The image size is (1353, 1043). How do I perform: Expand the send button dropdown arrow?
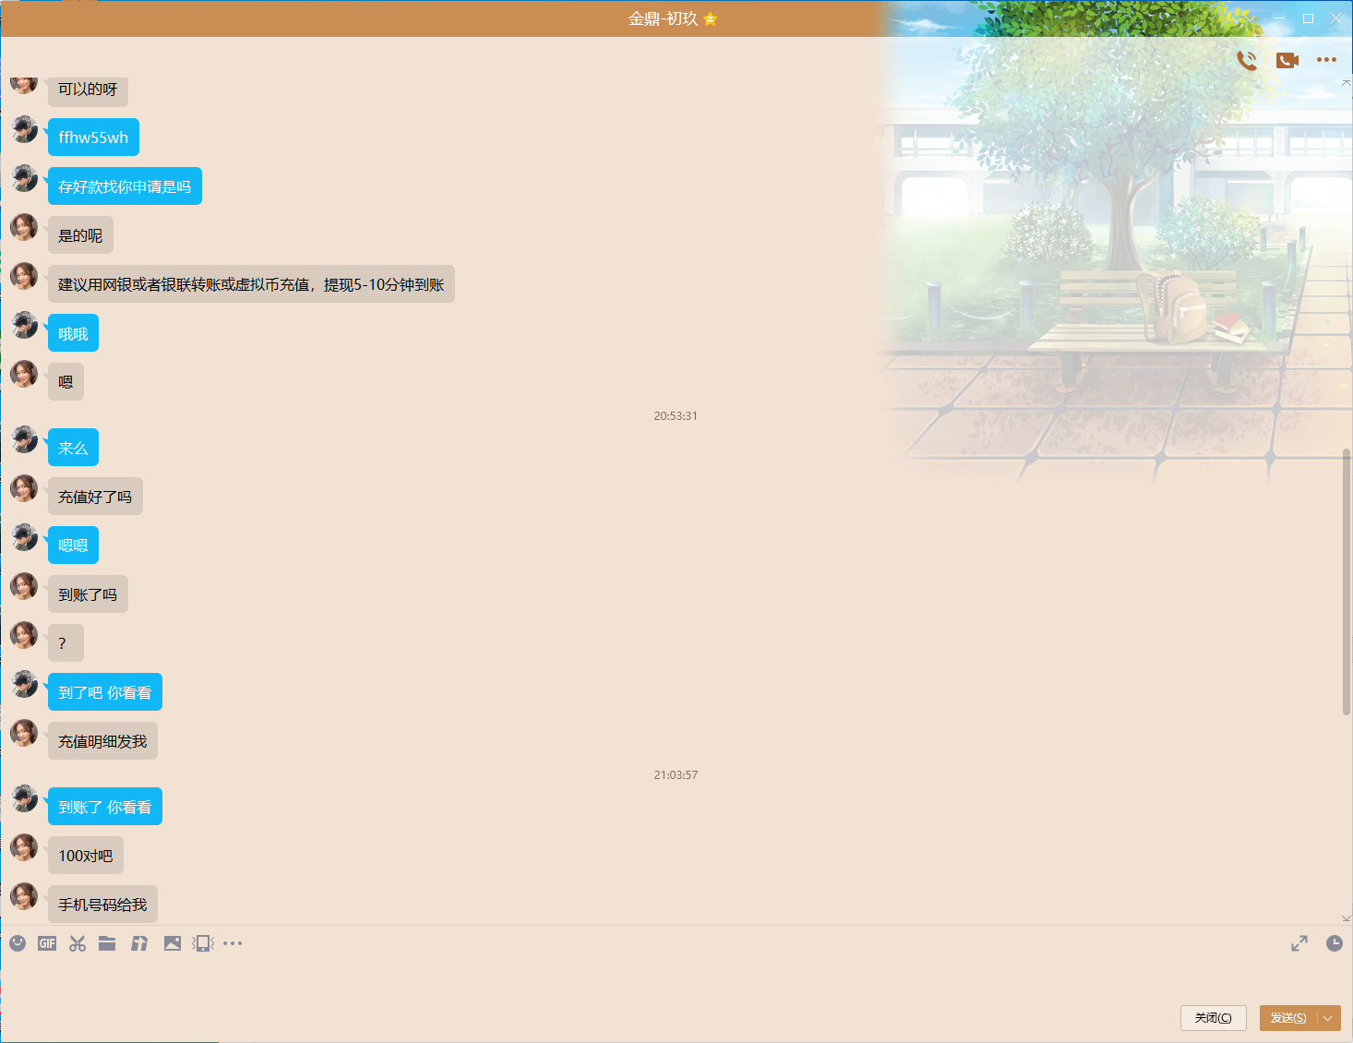coord(1328,1018)
